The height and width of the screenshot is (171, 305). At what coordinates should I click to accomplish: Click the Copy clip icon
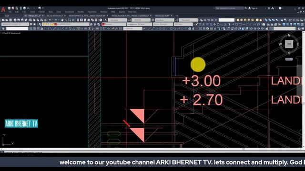pos(34,20)
